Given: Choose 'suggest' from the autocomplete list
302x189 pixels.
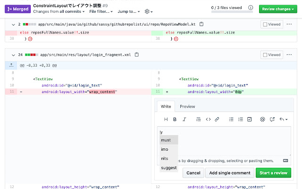Looking at the screenshot, I should (x=168, y=167).
